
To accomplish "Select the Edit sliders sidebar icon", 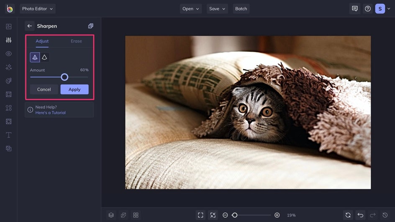I will pos(8,40).
